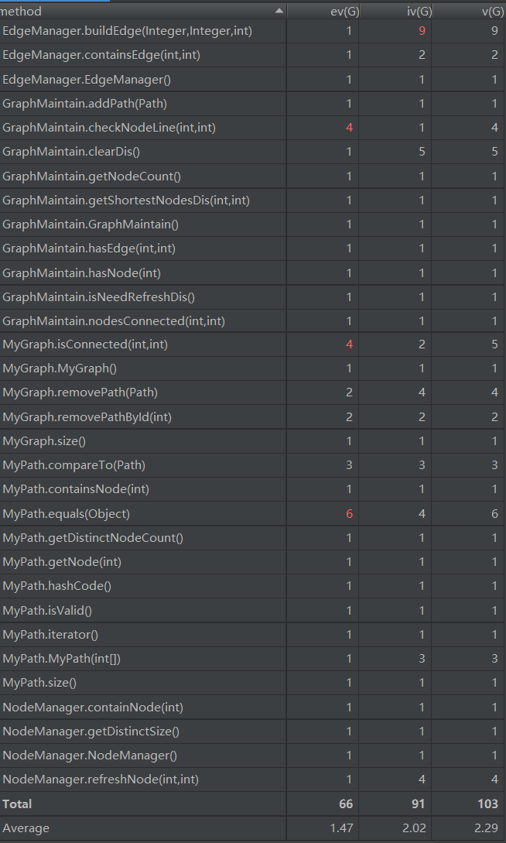Screen dimensions: 506x843
Task: Select the MyPath.getDistinctNodeCount() row
Action: [253, 538]
